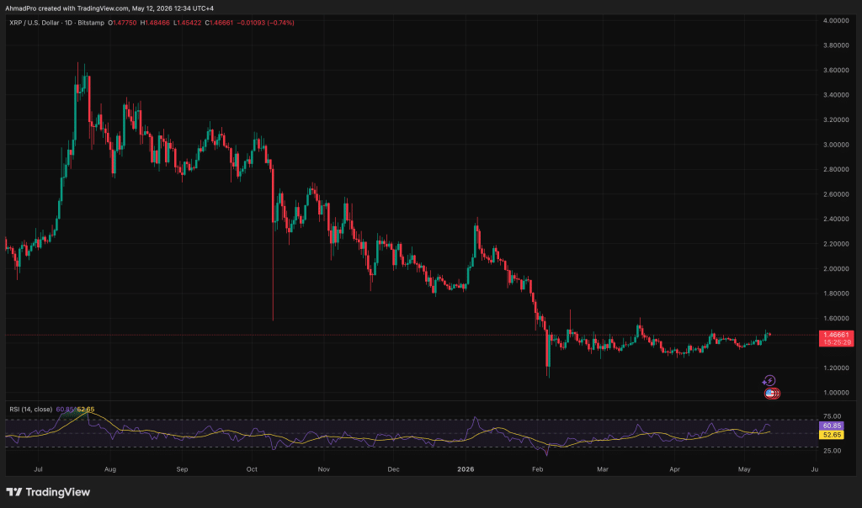This screenshot has width=862, height=508.
Task: Click the high value H1.48466 in legend
Action: 155,23
